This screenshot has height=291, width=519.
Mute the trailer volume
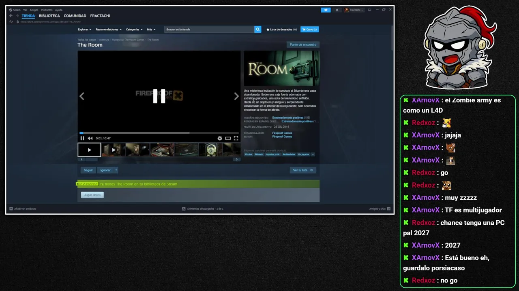pos(90,138)
